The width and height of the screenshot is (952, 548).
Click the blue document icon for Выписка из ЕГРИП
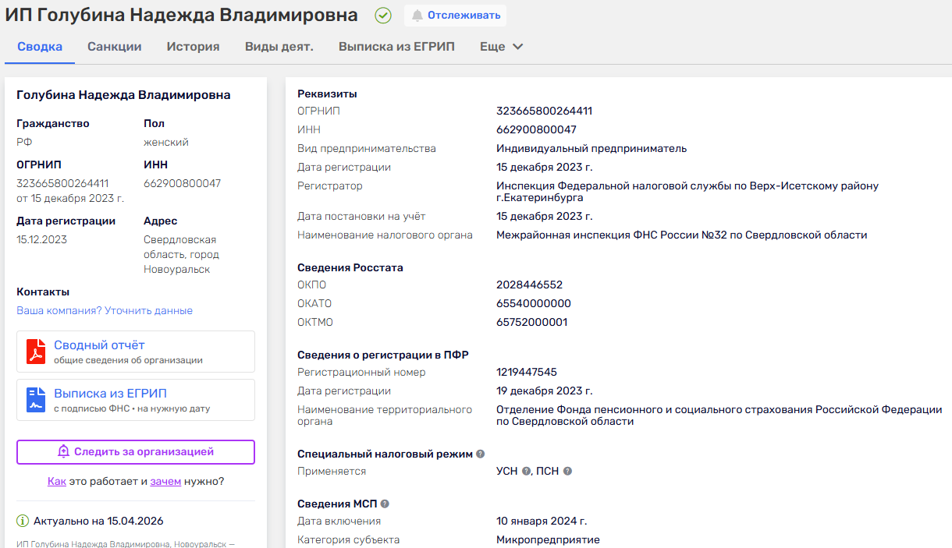click(36, 400)
